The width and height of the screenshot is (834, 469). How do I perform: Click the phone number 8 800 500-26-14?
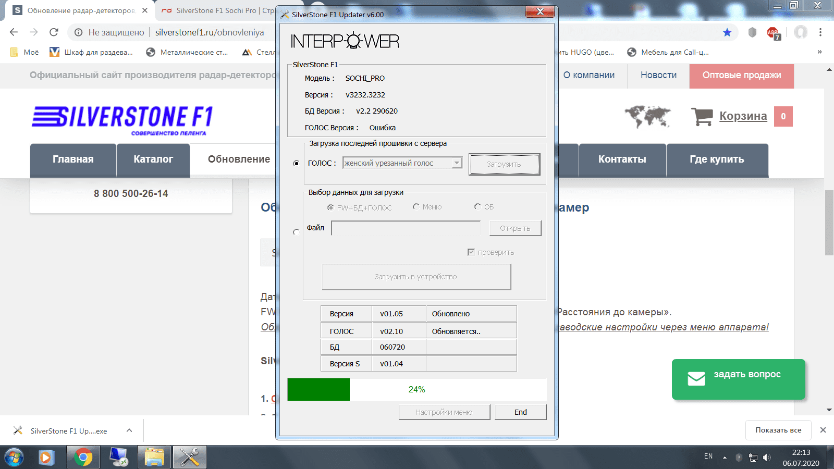[131, 193]
